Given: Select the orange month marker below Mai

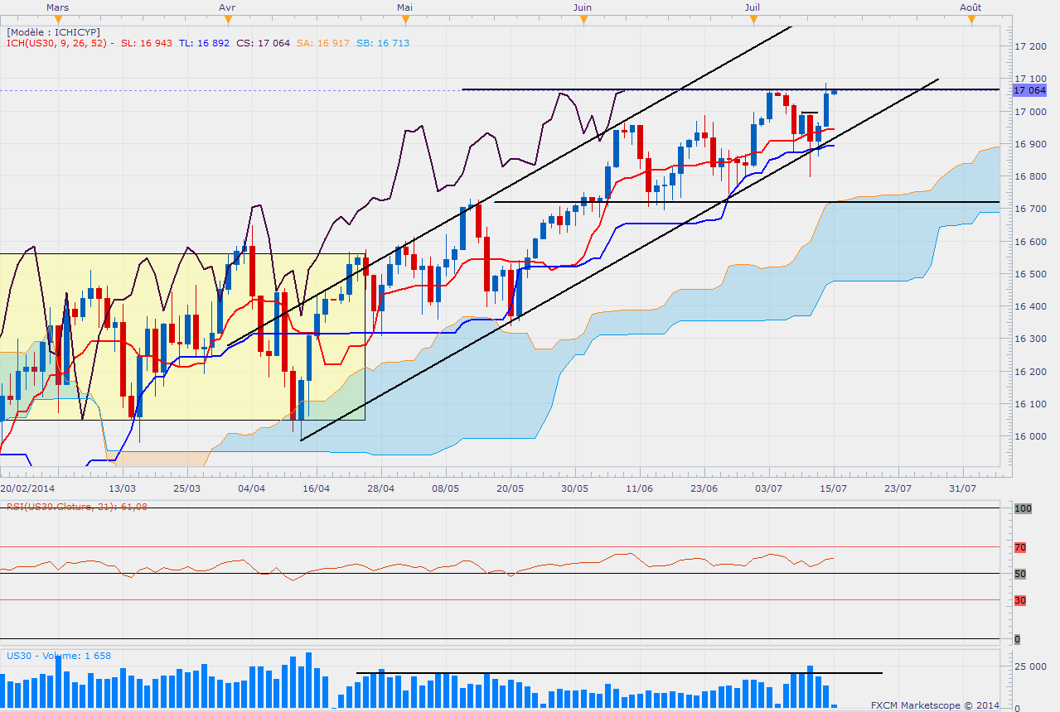Looking at the screenshot, I should 405,21.
